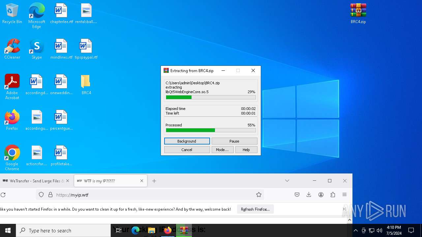This screenshot has width=422, height=237.
Task: Click the total Processed progress bar
Action: click(x=211, y=130)
